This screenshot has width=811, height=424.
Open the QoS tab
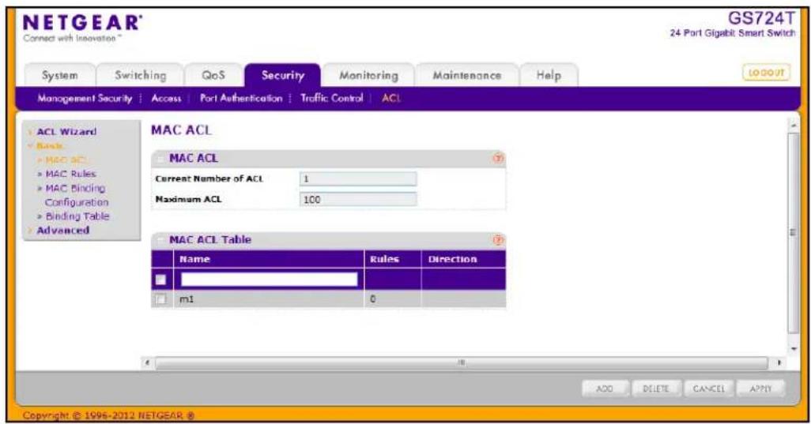(213, 75)
